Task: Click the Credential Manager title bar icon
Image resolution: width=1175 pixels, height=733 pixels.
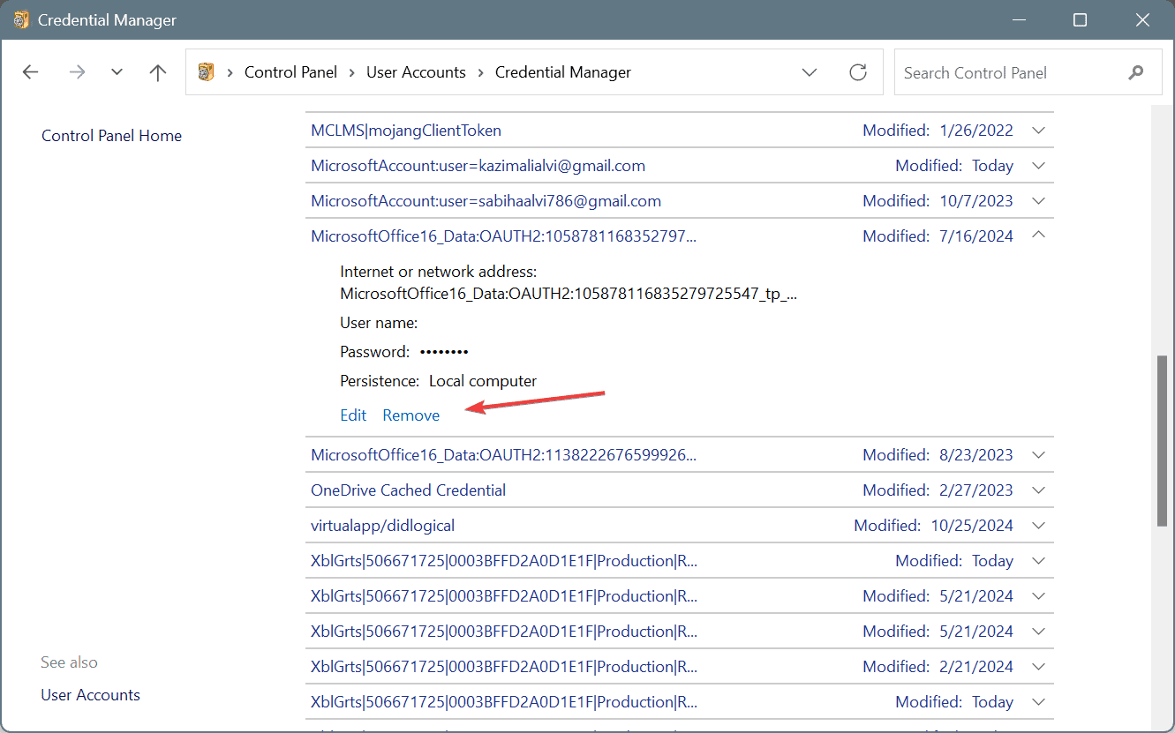Action: click(21, 19)
